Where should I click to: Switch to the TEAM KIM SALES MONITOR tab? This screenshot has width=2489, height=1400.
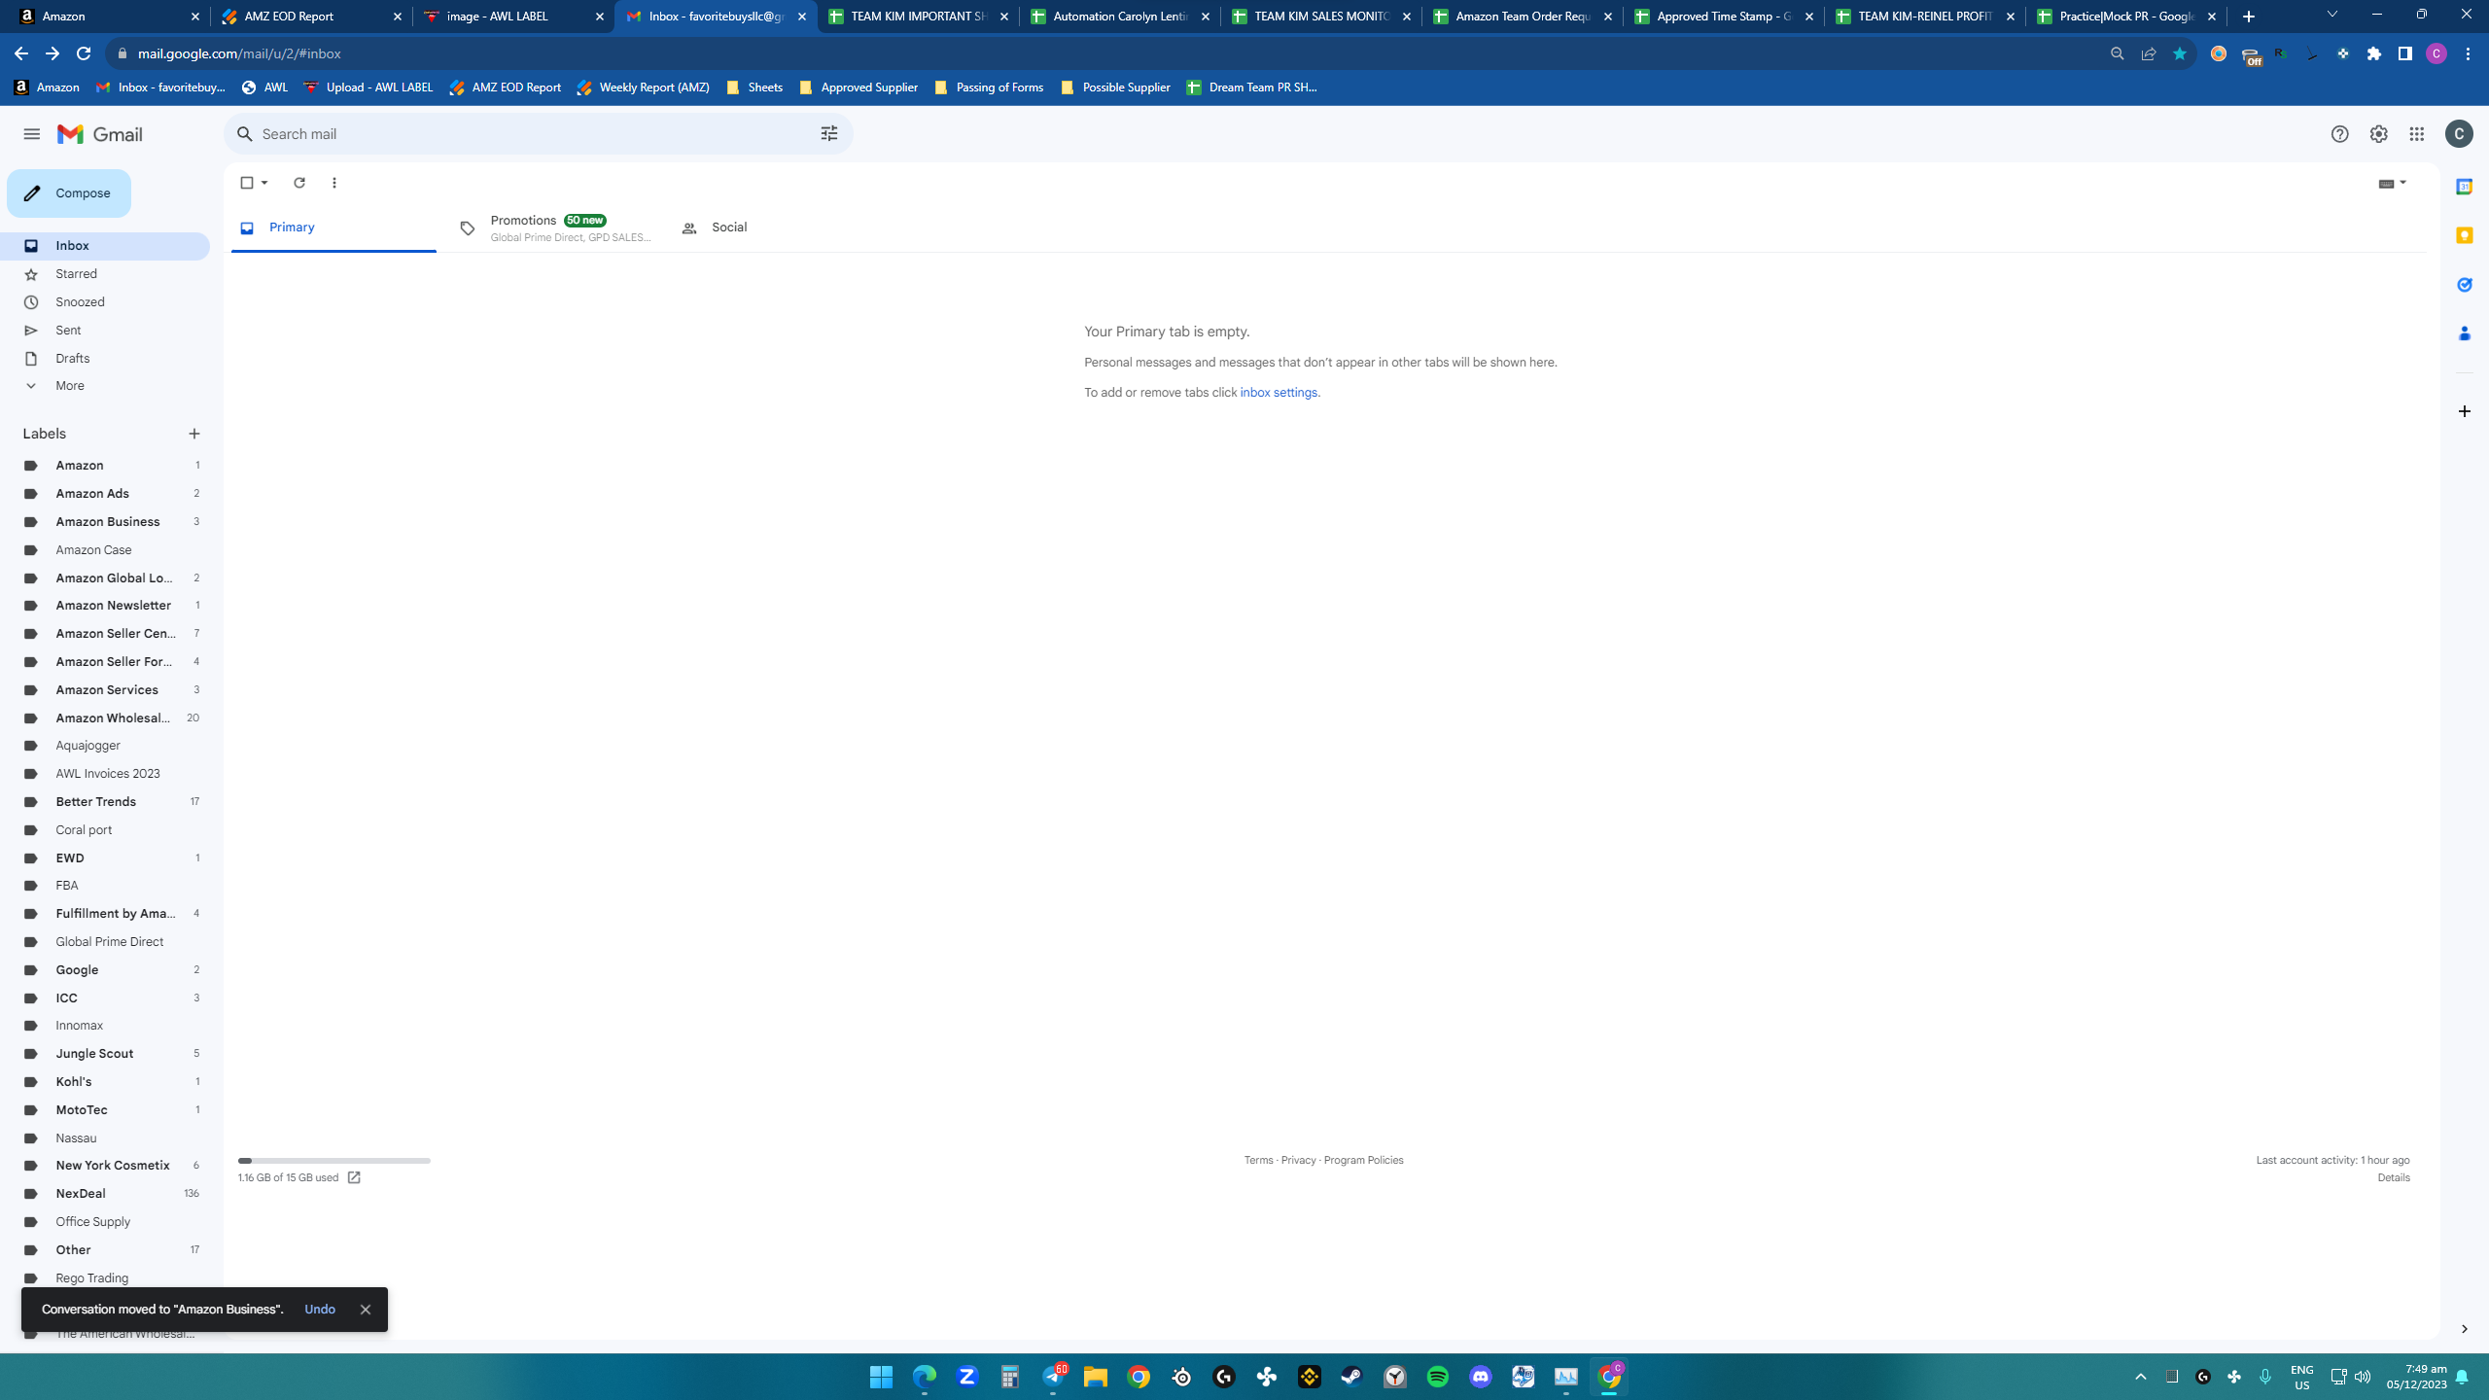[x=1319, y=17]
